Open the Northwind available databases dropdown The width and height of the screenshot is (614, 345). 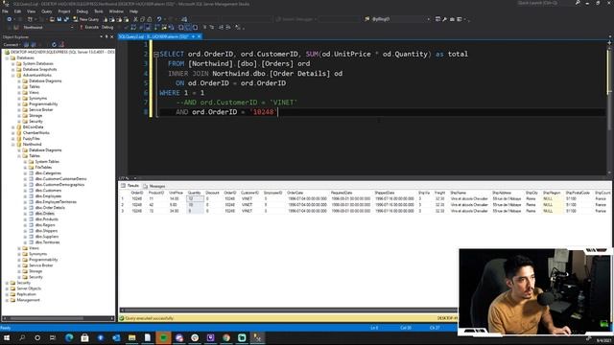pos(72,28)
